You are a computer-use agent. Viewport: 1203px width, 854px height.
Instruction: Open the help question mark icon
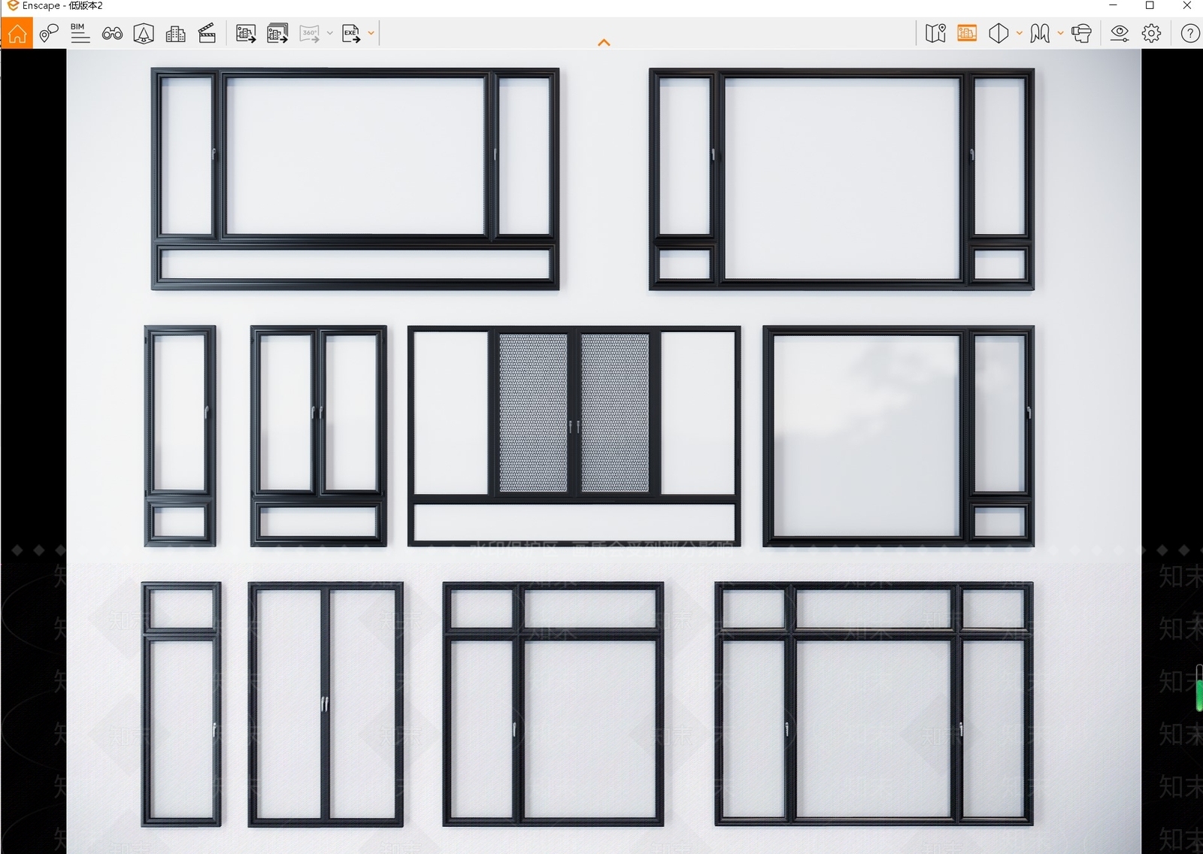click(1189, 33)
